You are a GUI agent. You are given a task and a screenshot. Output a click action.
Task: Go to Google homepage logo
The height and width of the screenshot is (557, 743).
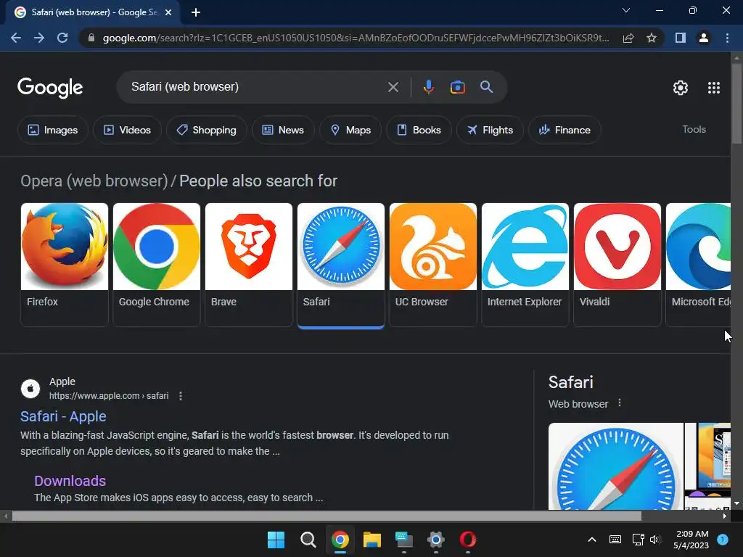click(50, 88)
